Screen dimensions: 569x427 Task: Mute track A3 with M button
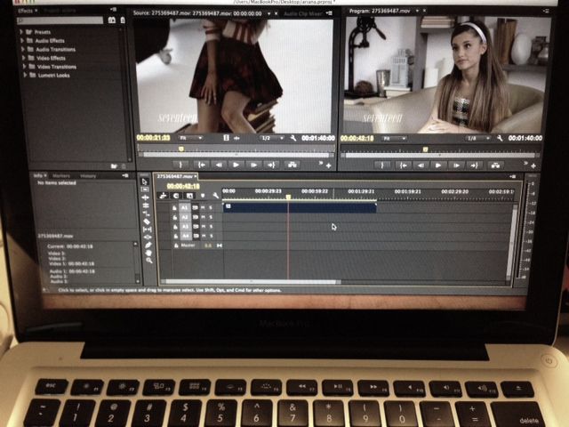[204, 227]
